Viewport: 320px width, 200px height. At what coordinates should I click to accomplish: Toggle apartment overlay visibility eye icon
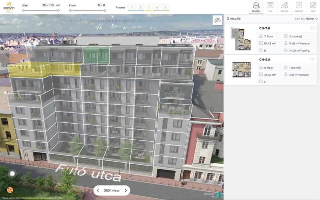click(218, 20)
